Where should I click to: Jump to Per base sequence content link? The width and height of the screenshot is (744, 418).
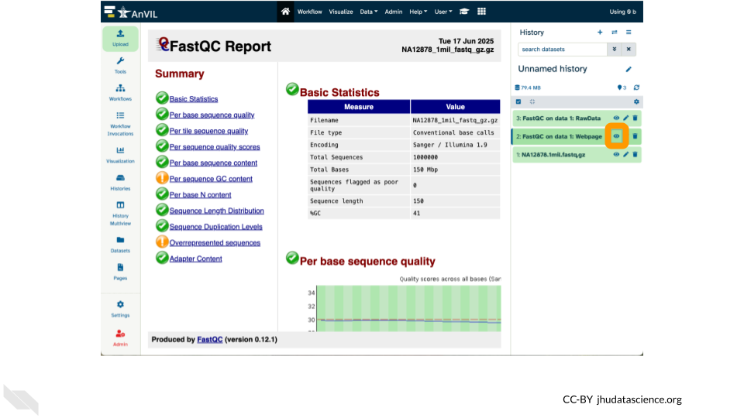point(213,163)
